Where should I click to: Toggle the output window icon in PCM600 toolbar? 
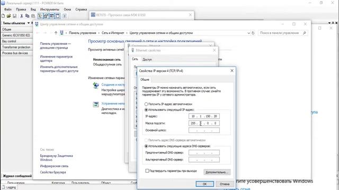coord(52,16)
